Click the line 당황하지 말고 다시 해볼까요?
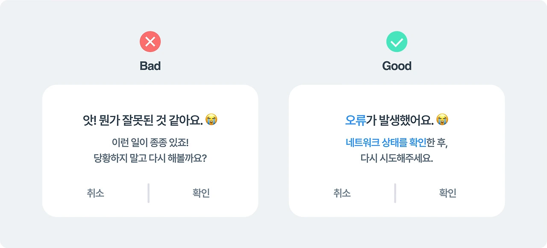This screenshot has height=248, width=547. pos(150,158)
